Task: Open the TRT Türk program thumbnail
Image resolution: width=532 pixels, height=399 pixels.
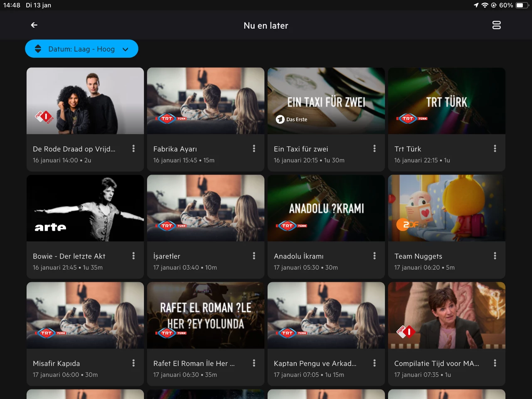Action: pyautogui.click(x=447, y=101)
